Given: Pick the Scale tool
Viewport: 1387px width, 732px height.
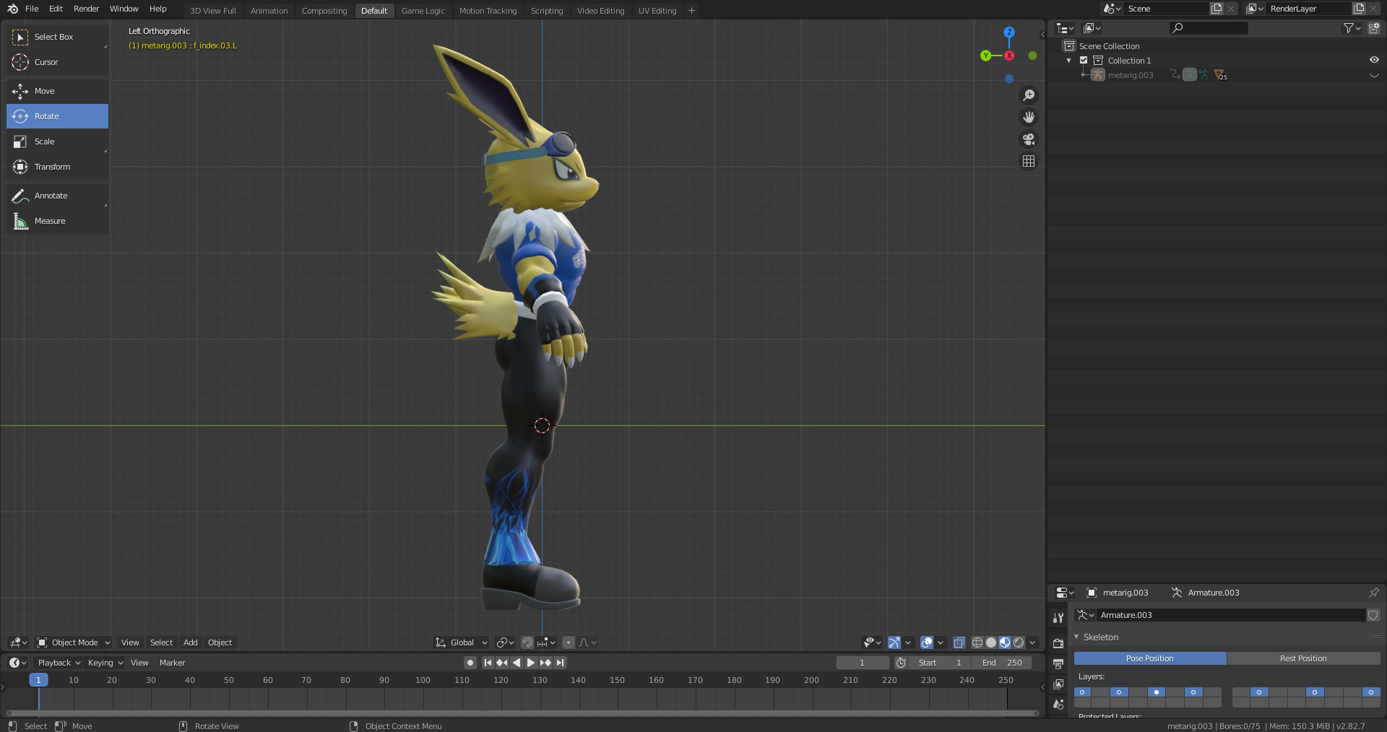Looking at the screenshot, I should [x=57, y=141].
